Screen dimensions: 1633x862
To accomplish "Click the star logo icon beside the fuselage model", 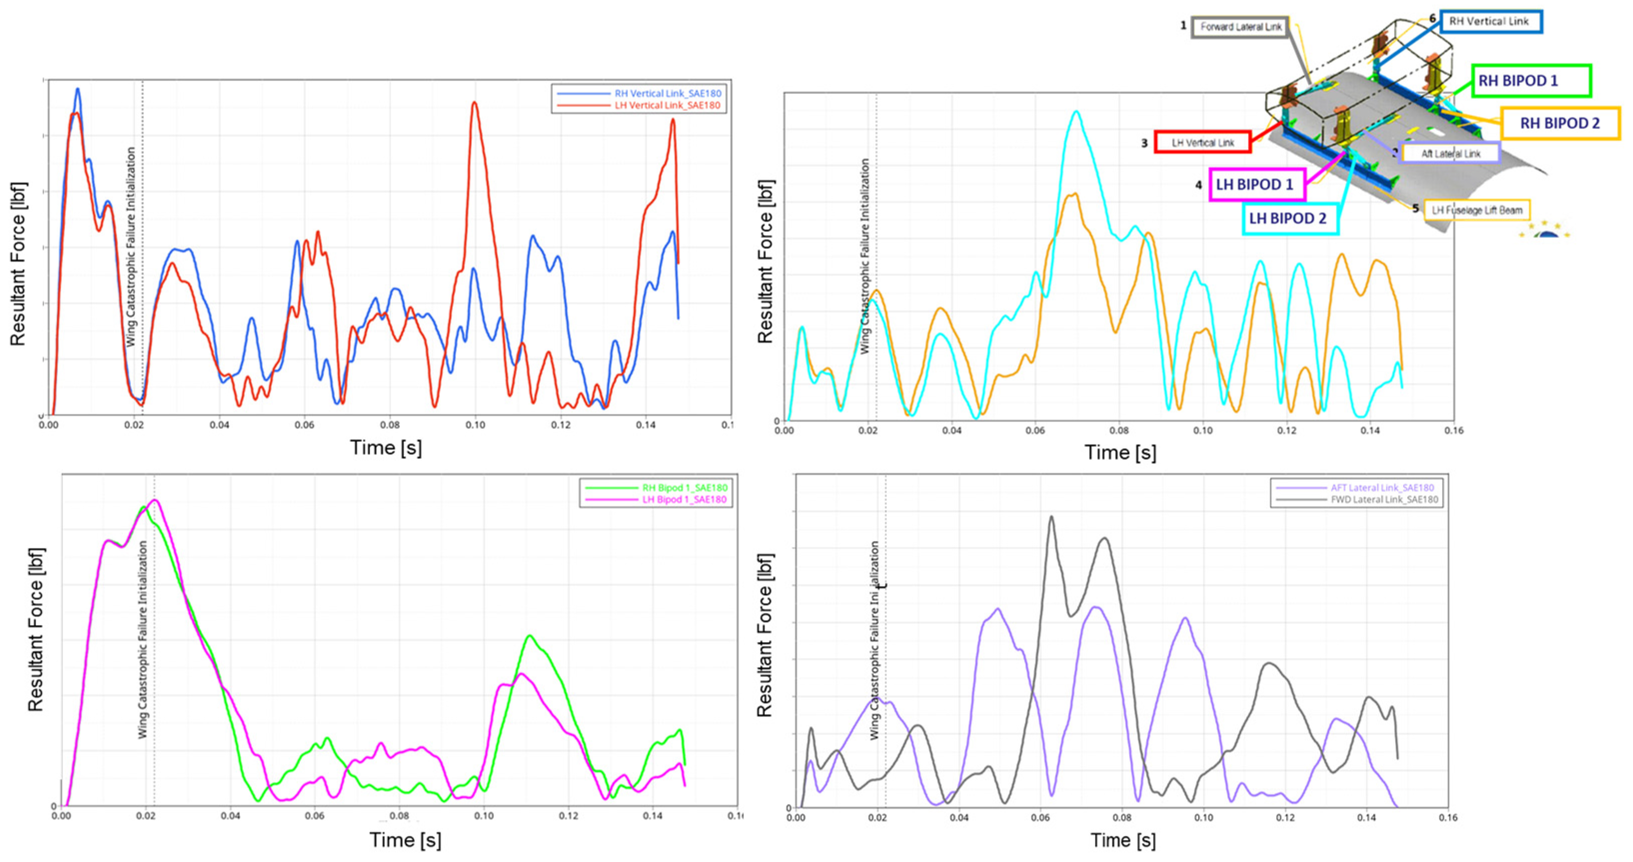I will [x=1546, y=231].
